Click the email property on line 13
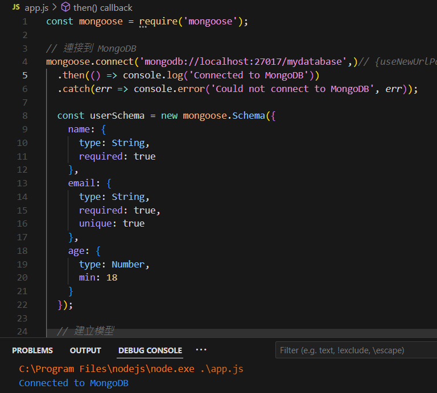The image size is (437, 393). [82, 183]
